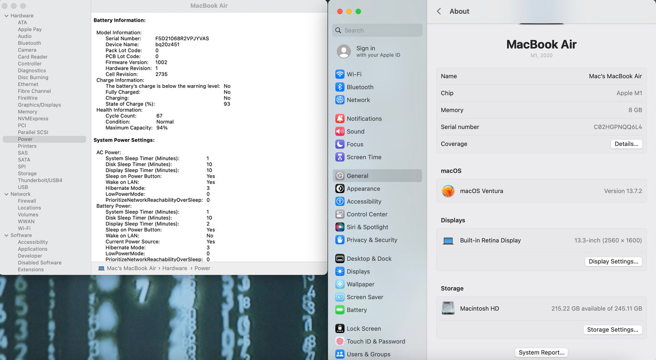This screenshot has height=360, width=656.
Task: Collapse the Hardware tree section
Action: tap(6, 16)
